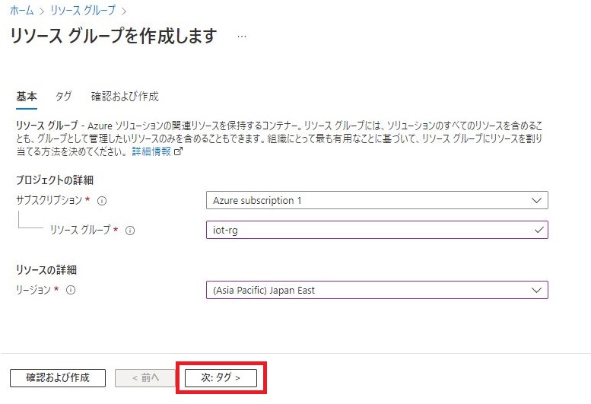The image size is (591, 404).
Task: Go to ホーム via breadcrumb
Action: (21, 11)
